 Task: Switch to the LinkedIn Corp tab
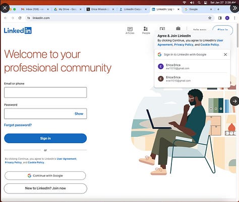coord(133,10)
